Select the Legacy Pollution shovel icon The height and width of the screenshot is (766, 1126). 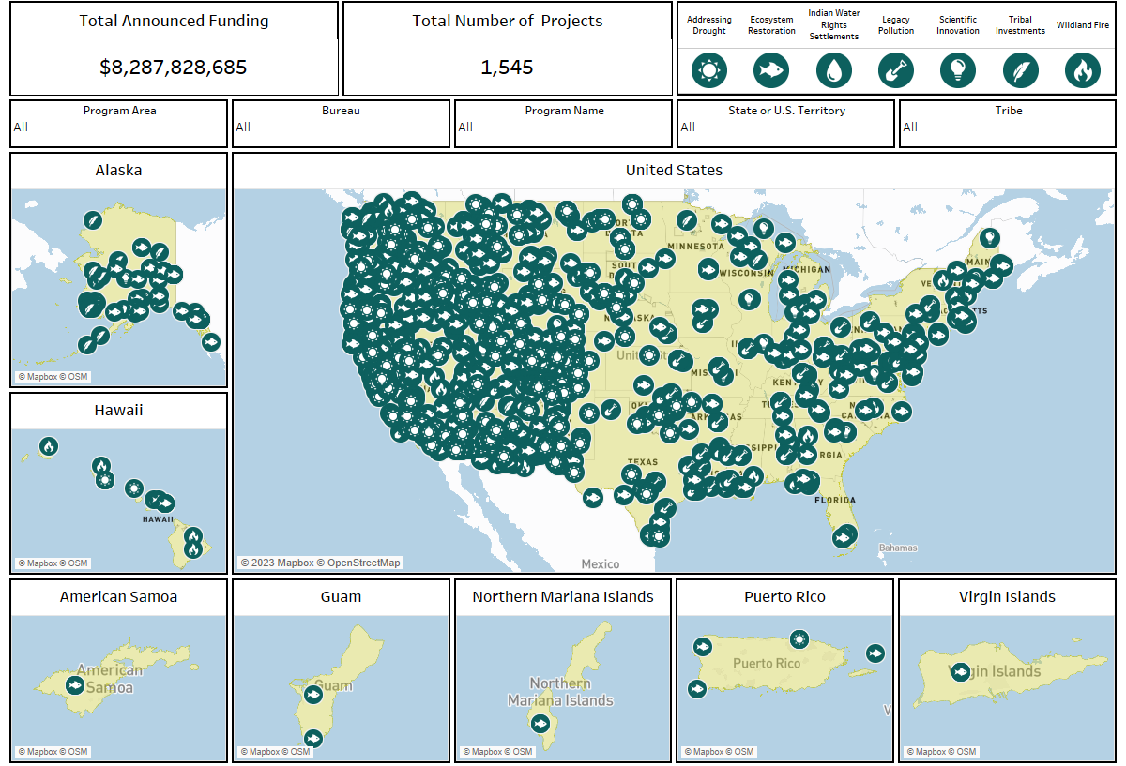[x=895, y=69]
